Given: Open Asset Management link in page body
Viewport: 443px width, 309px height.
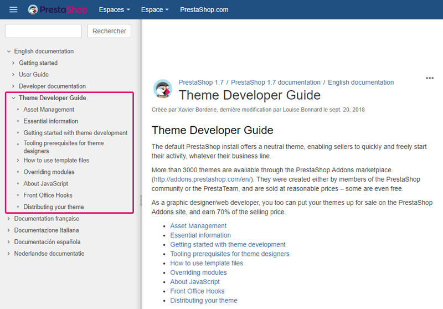Looking at the screenshot, I should tap(198, 226).
